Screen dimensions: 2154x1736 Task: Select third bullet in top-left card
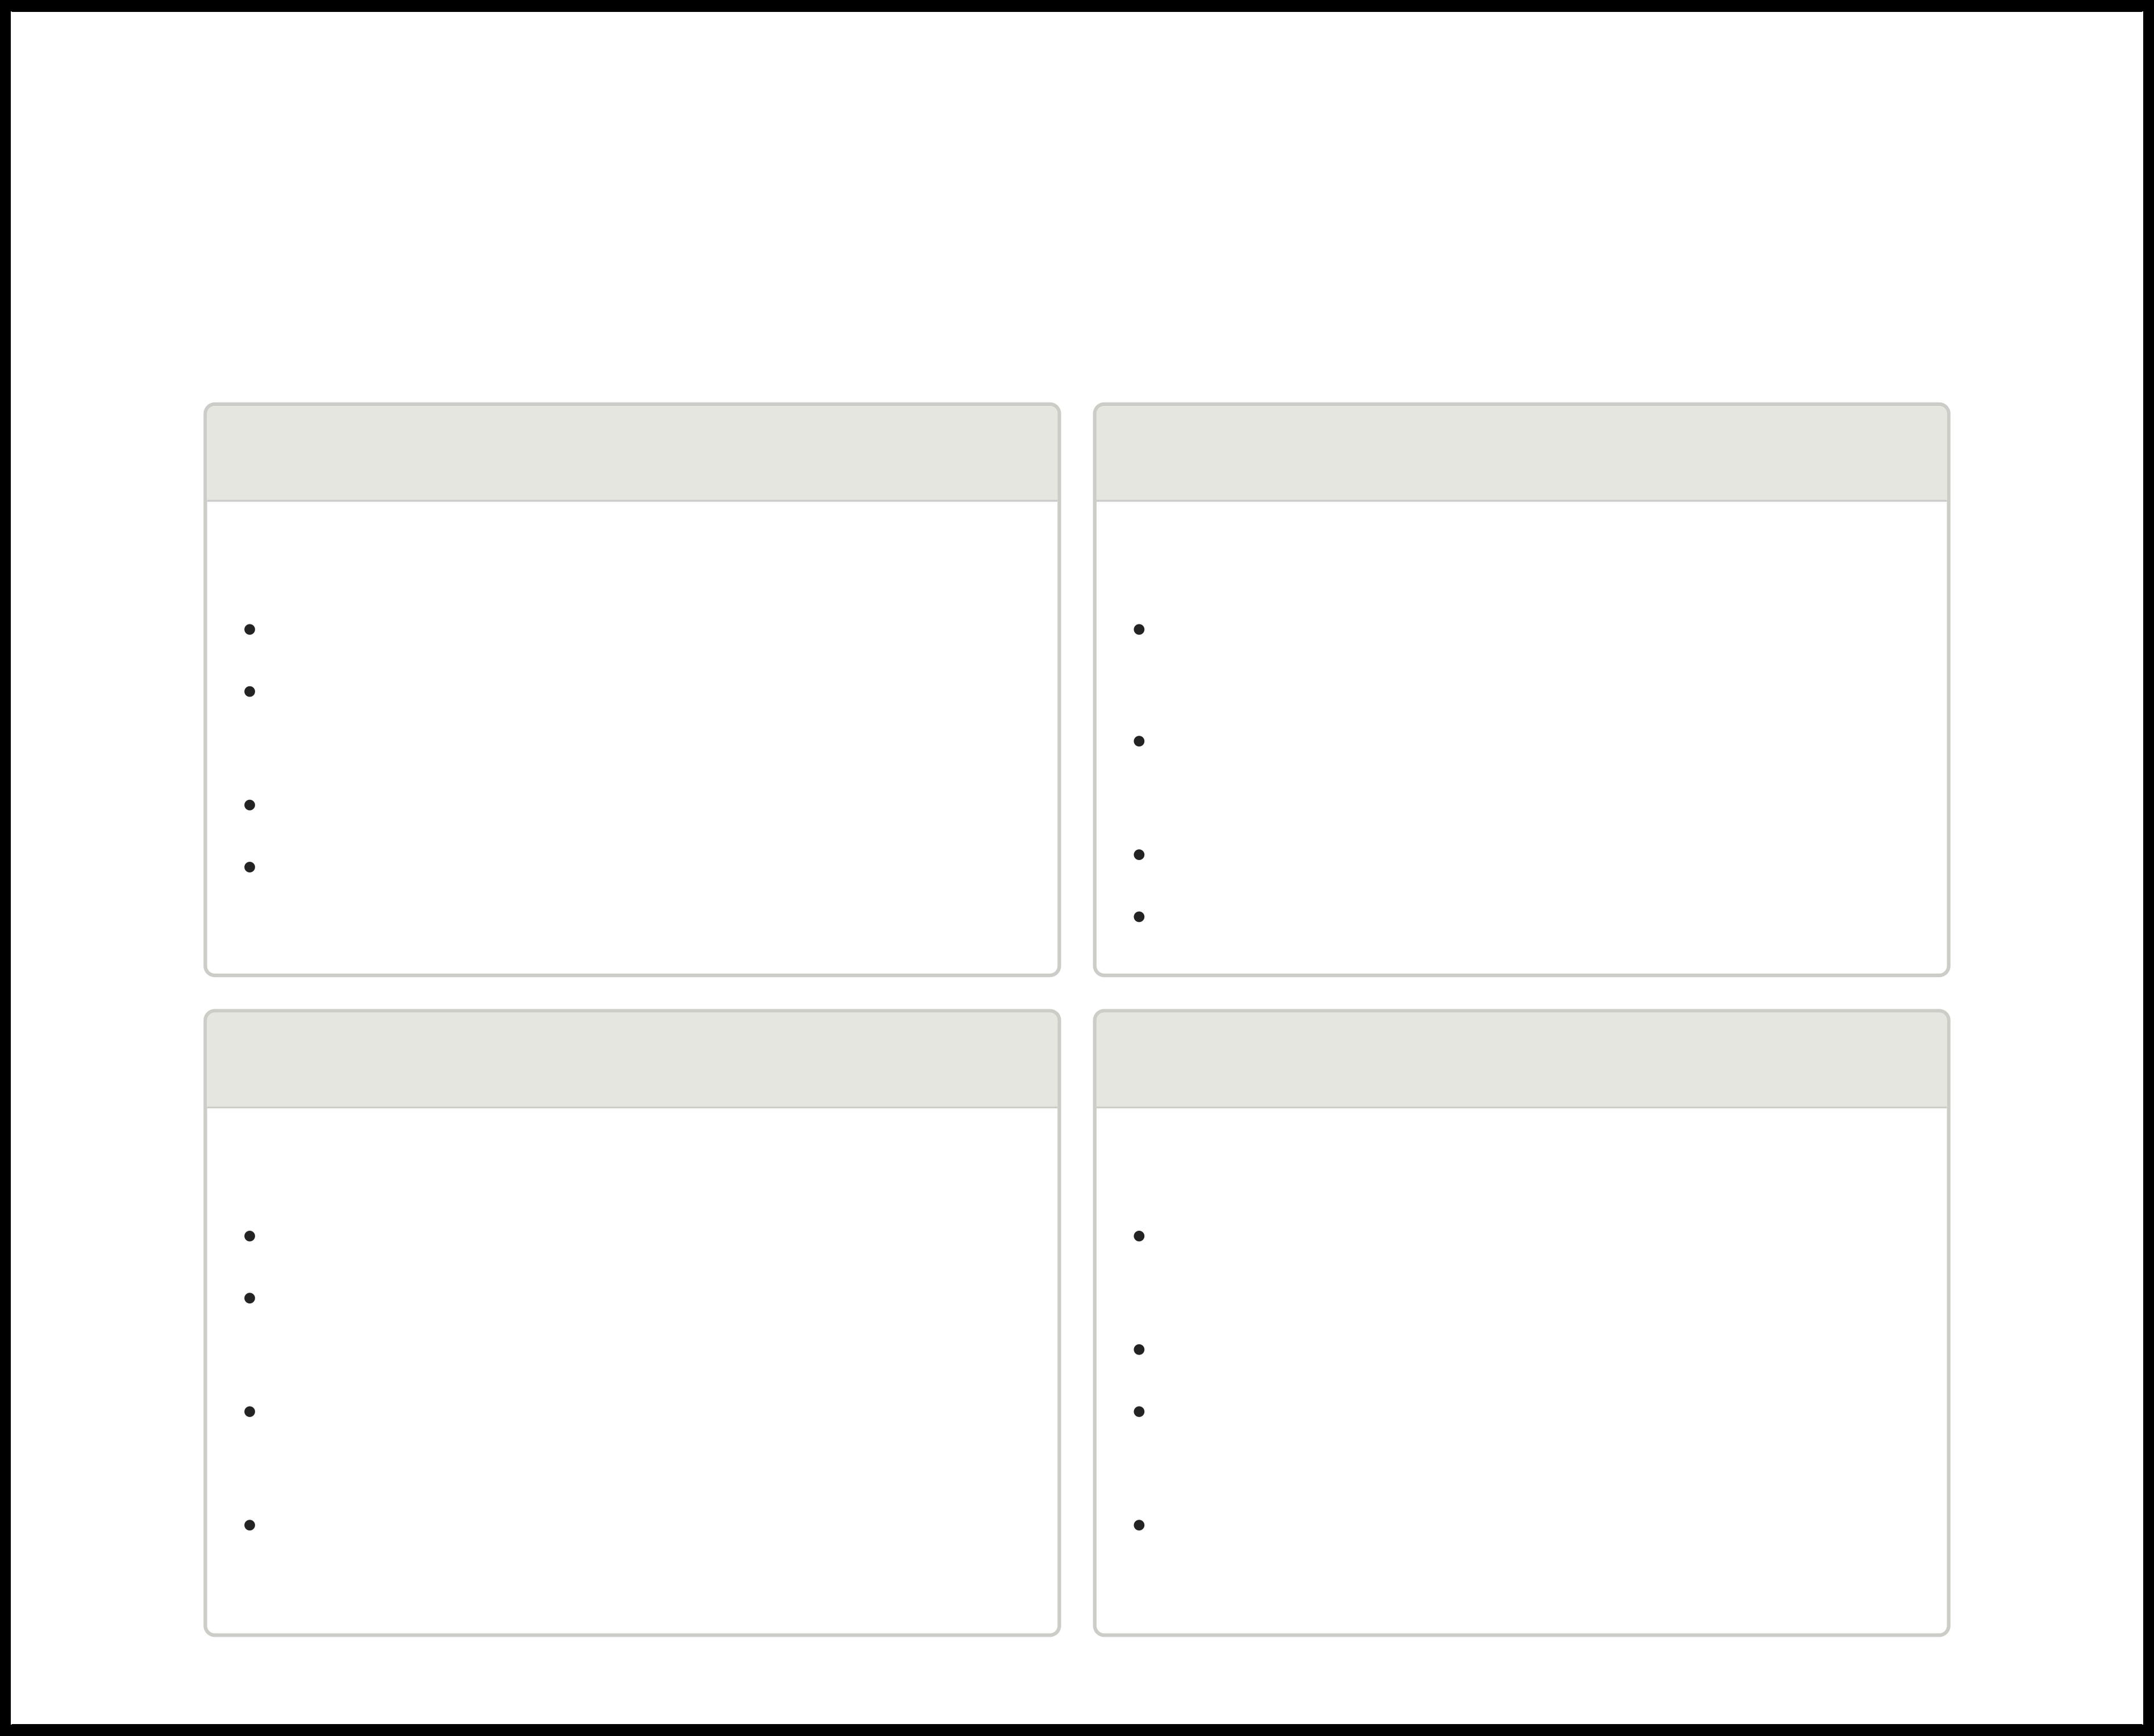click(250, 805)
